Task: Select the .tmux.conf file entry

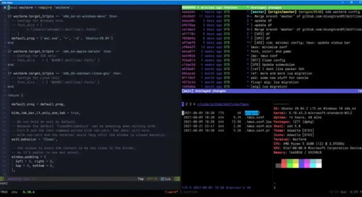Action: click(x=254, y=118)
